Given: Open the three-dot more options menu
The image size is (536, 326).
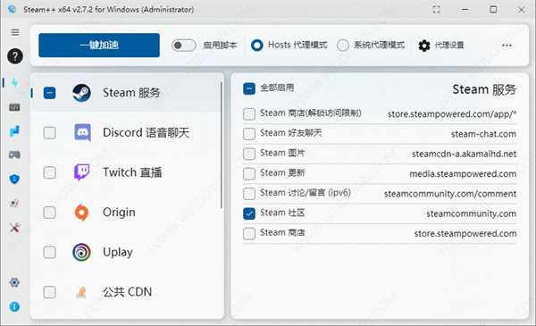Looking at the screenshot, I should pyautogui.click(x=507, y=46).
